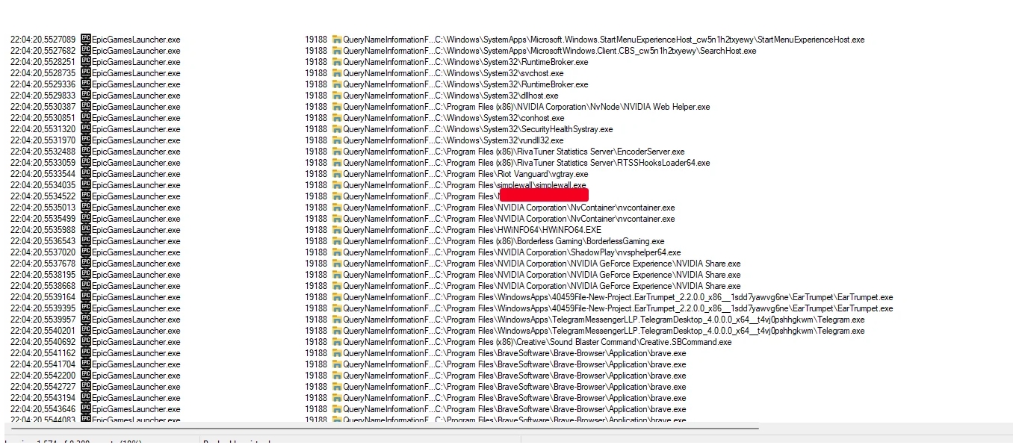The width and height of the screenshot is (1013, 445).
Task: Click EpicGamesLauncher.exe name in row 22:04:20,5538668
Action: point(136,286)
